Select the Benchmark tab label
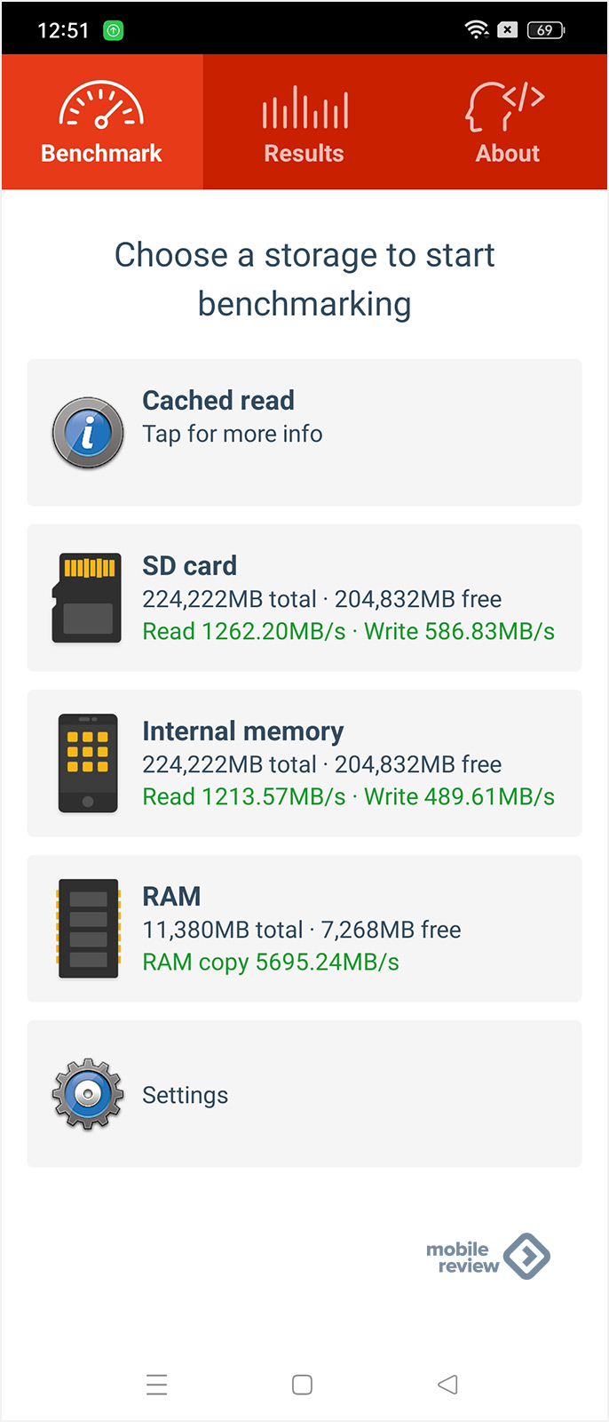The height and width of the screenshot is (1422, 609). (101, 153)
